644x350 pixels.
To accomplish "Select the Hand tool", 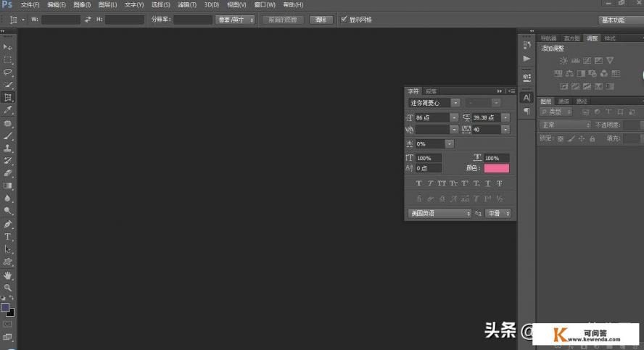I will (x=7, y=275).
